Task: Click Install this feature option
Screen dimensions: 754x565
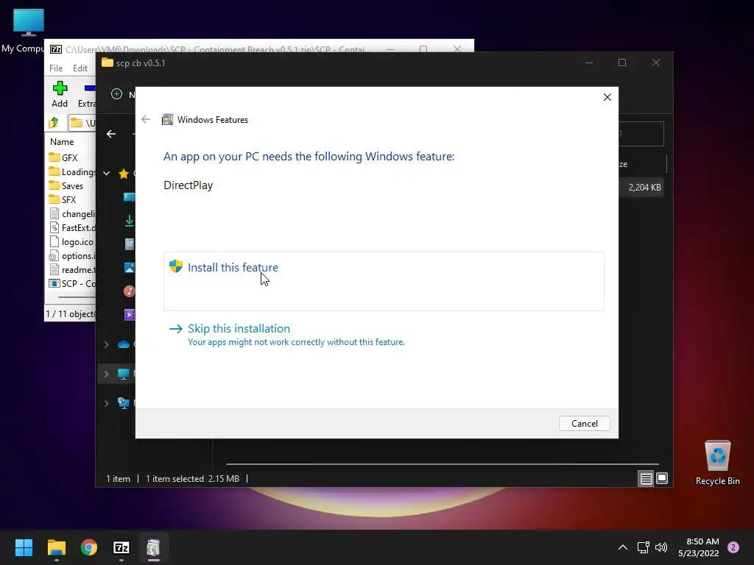Action: click(x=383, y=281)
